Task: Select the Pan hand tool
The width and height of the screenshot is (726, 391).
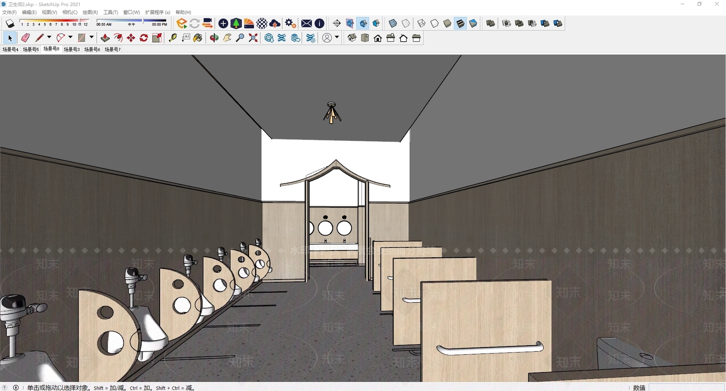Action: click(x=227, y=38)
